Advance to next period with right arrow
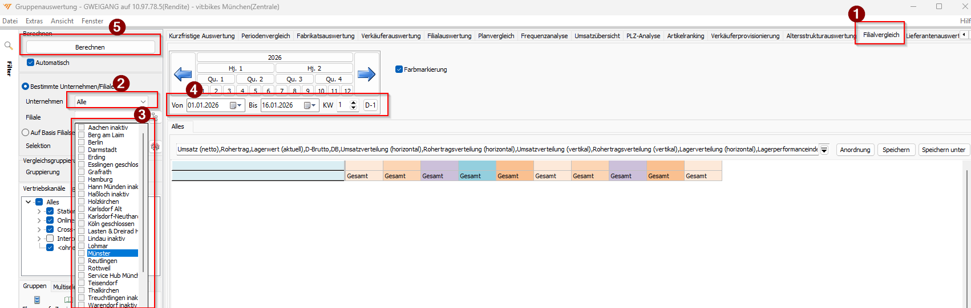Viewport: 971px width, 308px height. [366, 74]
